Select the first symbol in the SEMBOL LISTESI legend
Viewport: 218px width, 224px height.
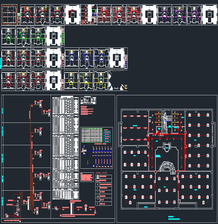[98, 177]
